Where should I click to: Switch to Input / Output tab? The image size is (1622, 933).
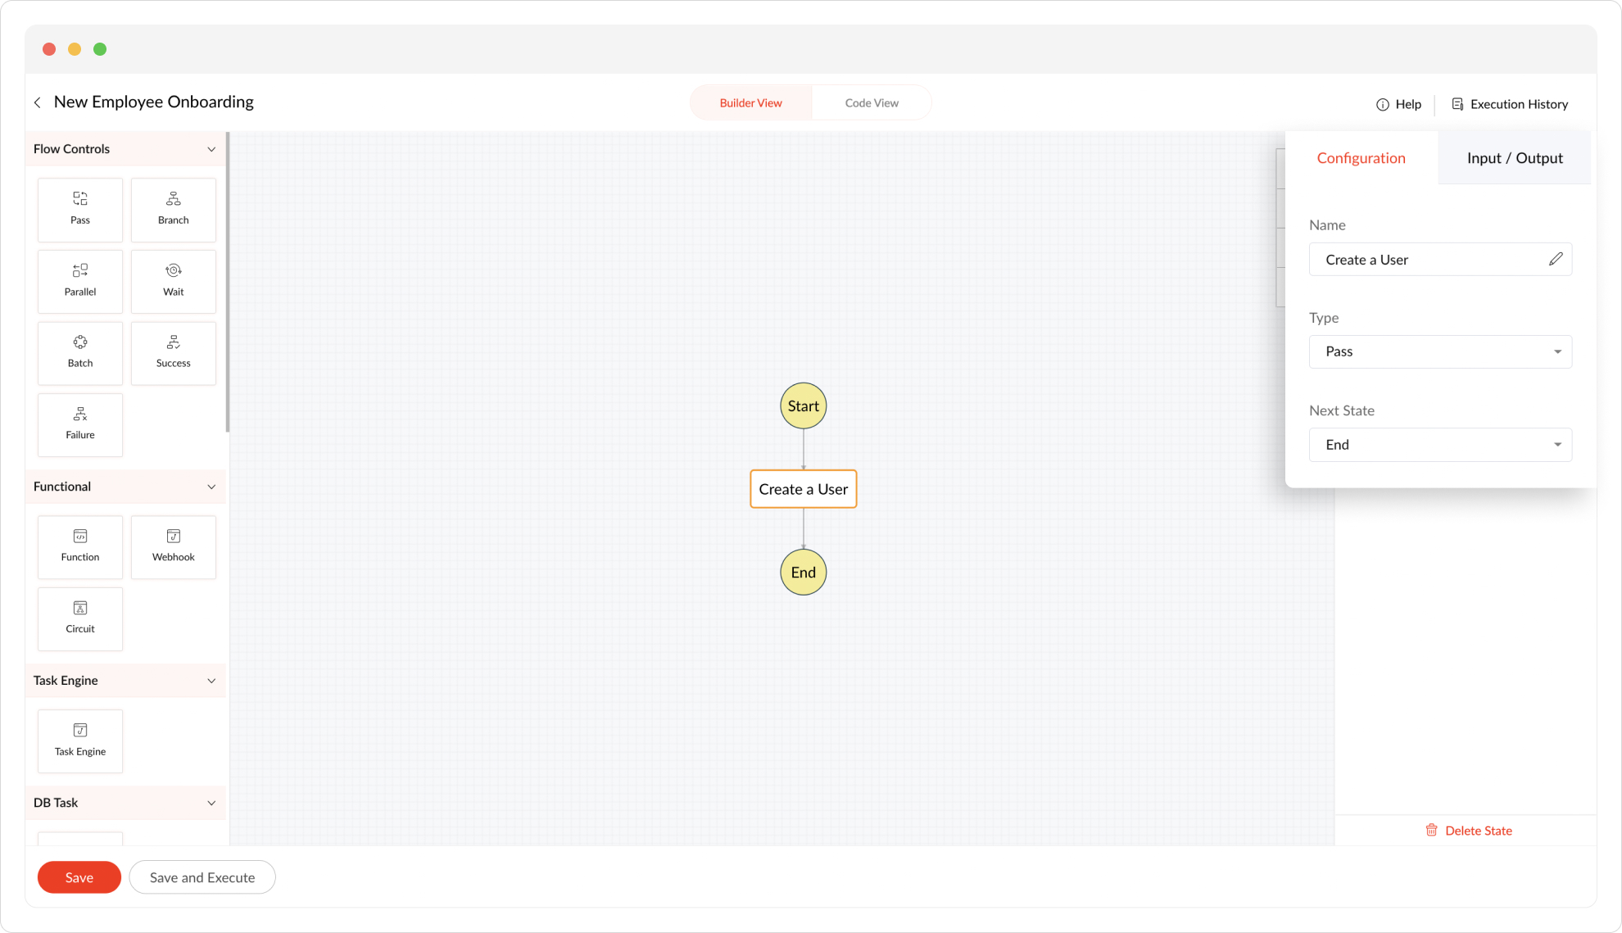tap(1514, 158)
